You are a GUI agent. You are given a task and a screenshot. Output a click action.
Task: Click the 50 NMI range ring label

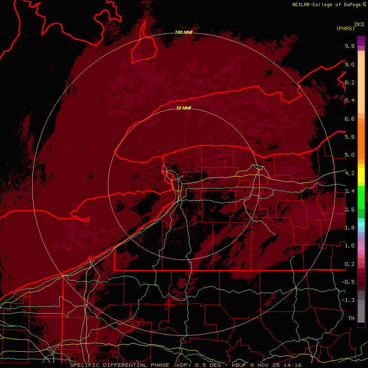coord(184,108)
